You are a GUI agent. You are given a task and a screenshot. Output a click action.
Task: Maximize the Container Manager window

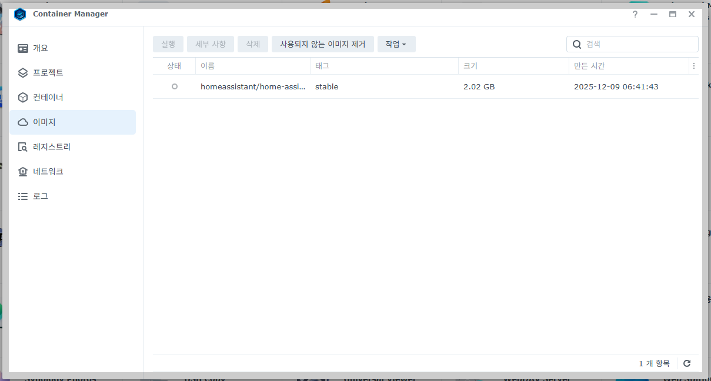673,14
